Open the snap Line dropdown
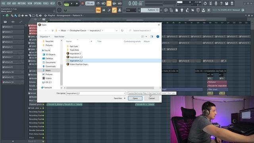This screenshot has height=143, width=254. coord(131,10)
